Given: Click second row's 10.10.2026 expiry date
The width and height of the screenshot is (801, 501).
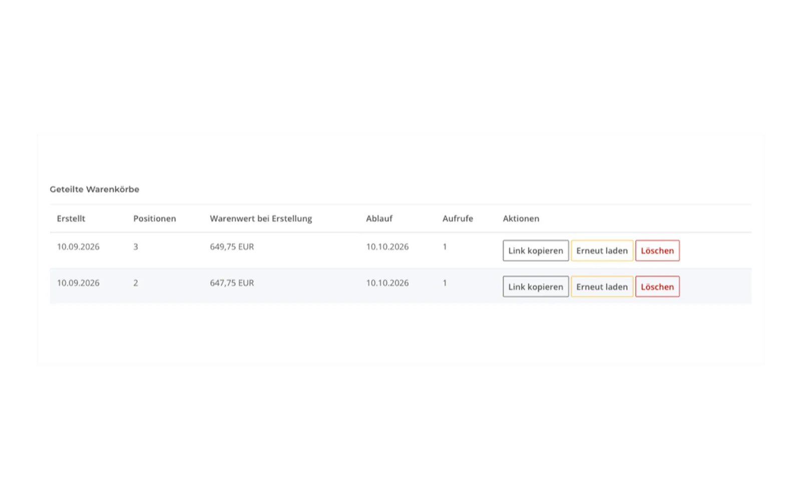Looking at the screenshot, I should (x=387, y=283).
